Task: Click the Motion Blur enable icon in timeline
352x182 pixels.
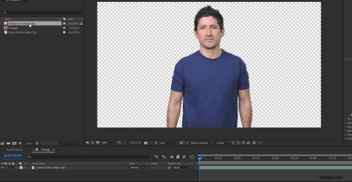Action: point(184,157)
